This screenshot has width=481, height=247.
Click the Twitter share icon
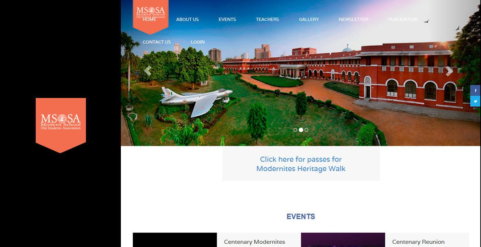(x=476, y=101)
